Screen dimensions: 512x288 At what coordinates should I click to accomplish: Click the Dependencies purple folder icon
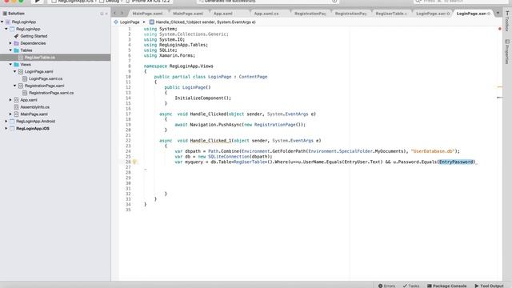point(16,43)
